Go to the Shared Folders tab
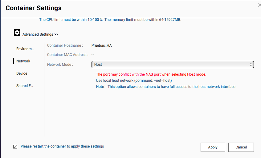261x158 pixels. 24,86
